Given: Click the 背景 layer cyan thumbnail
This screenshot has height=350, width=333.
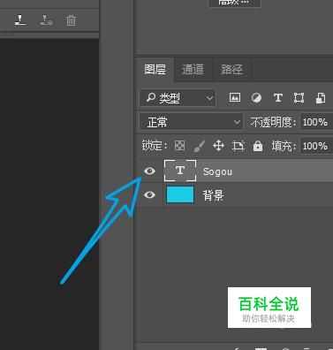Looking at the screenshot, I should pyautogui.click(x=180, y=194).
